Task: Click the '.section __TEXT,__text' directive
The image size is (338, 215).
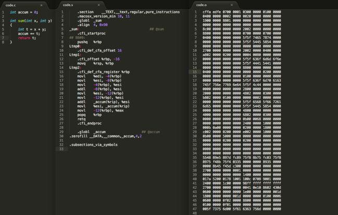Action: pos(128,12)
